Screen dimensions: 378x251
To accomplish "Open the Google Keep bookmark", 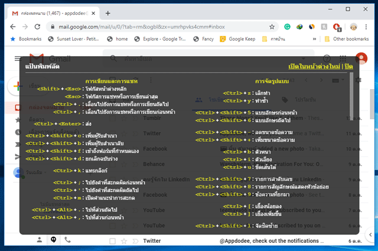I will 237,39.
